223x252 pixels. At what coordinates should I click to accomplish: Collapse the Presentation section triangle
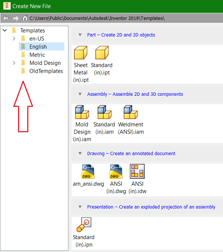click(x=80, y=207)
